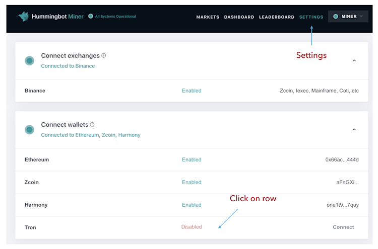This screenshot has height=249, width=378.
Task: Click Ethereum Enabled status
Action: click(x=192, y=160)
